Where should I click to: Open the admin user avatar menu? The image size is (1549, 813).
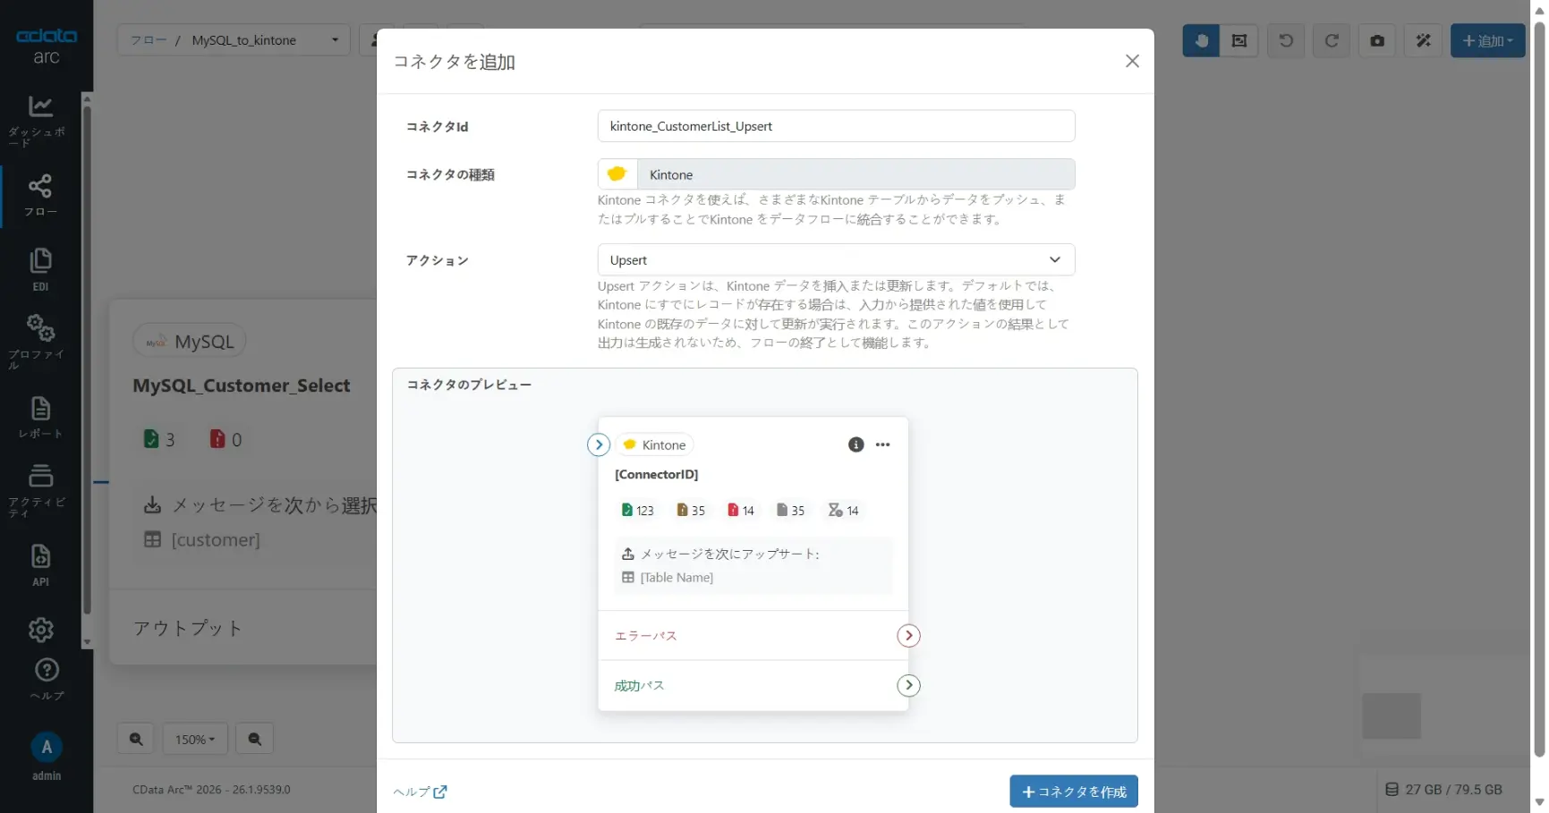47,756
